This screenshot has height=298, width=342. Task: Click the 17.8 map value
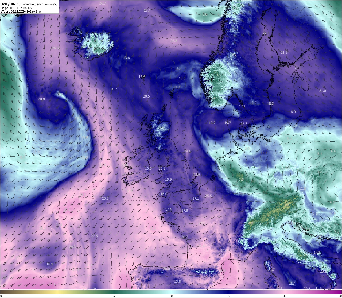[x=185, y=211]
